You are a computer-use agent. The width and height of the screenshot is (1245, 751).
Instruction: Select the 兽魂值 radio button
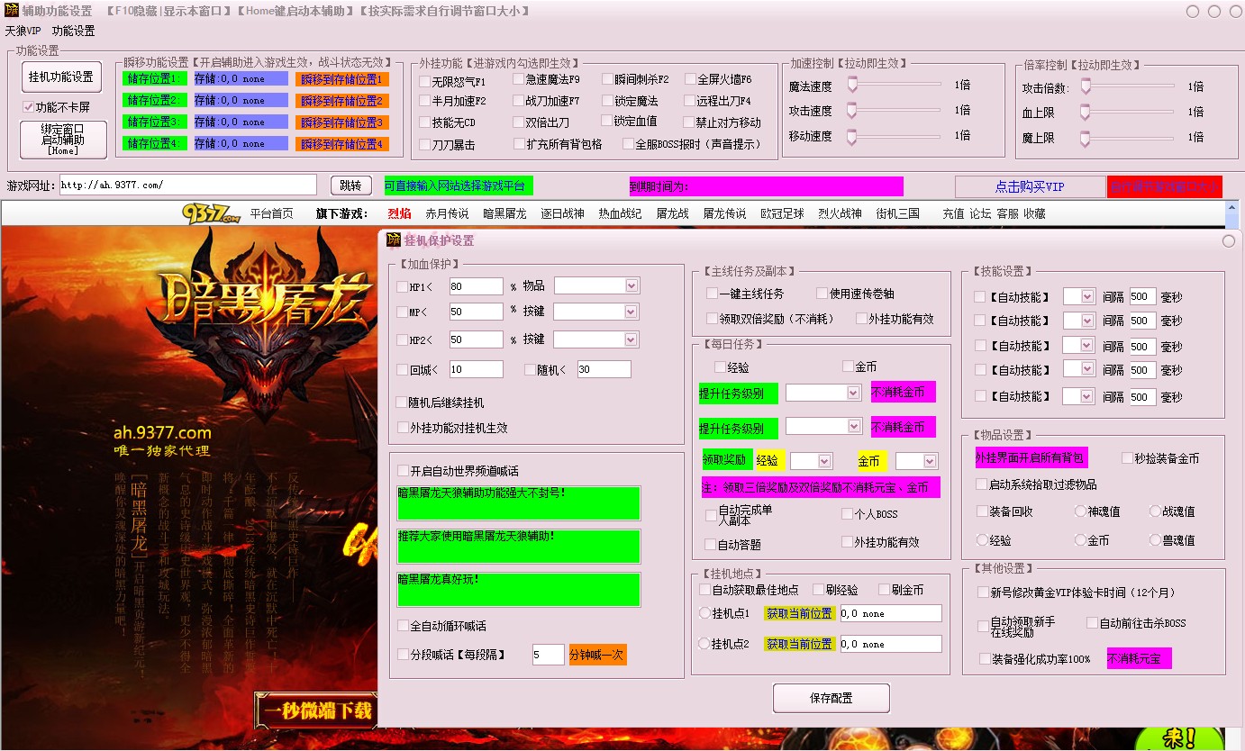[1156, 540]
